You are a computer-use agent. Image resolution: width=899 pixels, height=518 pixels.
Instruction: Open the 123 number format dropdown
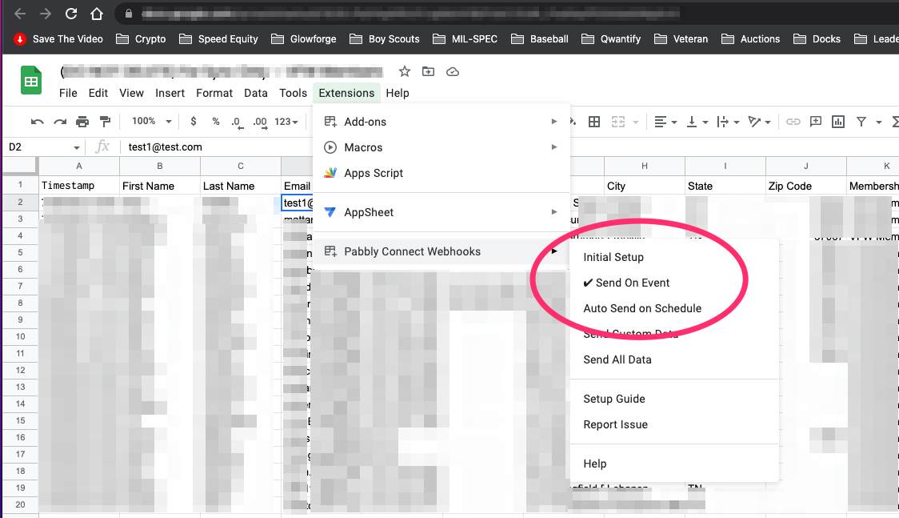[x=286, y=122]
